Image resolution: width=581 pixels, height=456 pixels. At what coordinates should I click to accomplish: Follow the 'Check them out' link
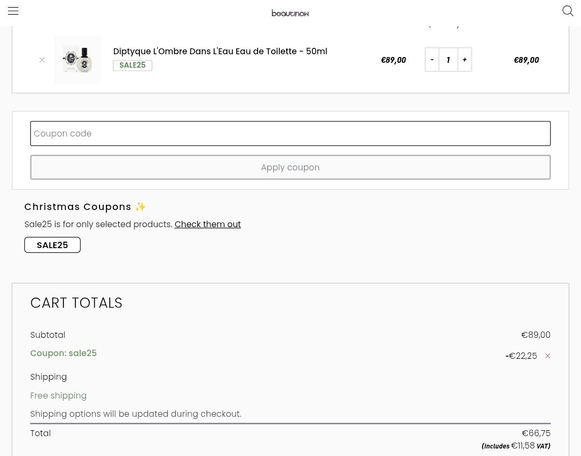tap(208, 224)
